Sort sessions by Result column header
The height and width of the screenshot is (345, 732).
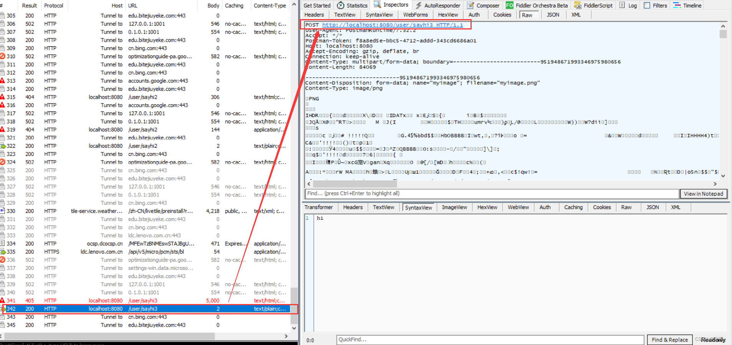30,5
